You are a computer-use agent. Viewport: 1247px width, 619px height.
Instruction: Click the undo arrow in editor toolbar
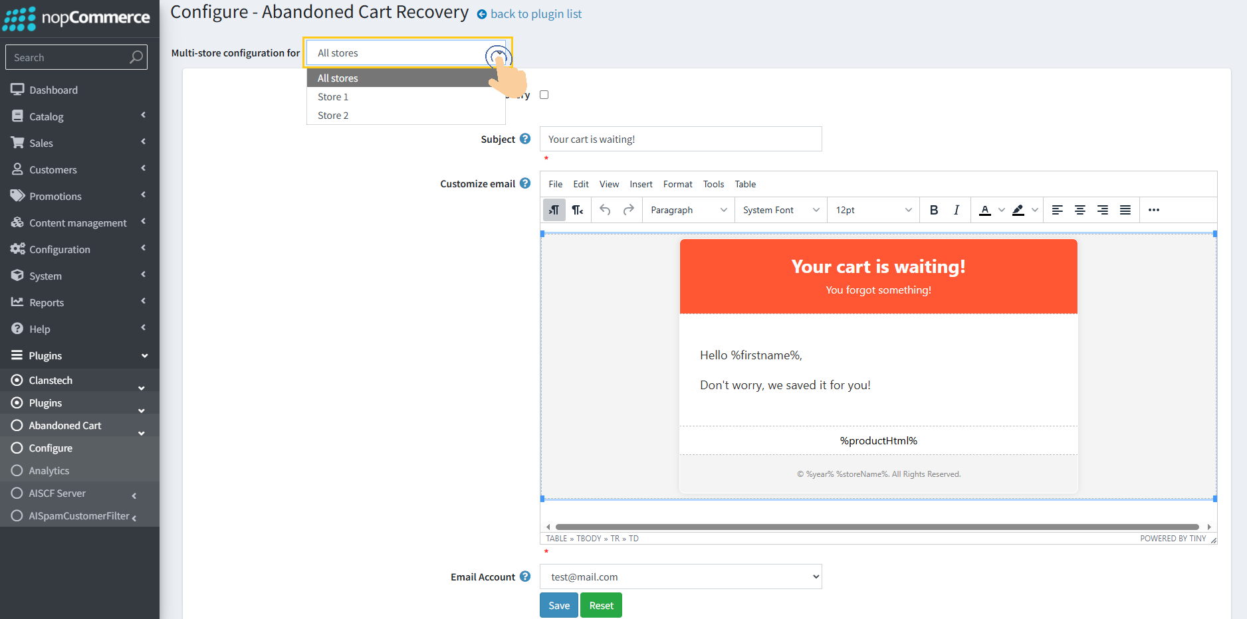coord(605,210)
